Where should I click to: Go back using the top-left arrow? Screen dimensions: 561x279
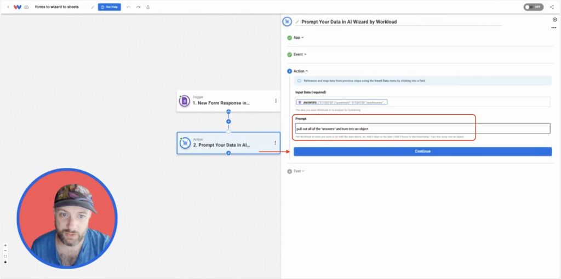[8, 7]
